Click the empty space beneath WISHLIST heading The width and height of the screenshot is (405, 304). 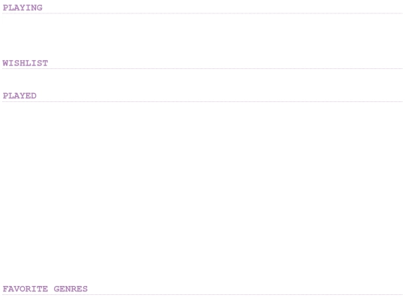pos(202,80)
